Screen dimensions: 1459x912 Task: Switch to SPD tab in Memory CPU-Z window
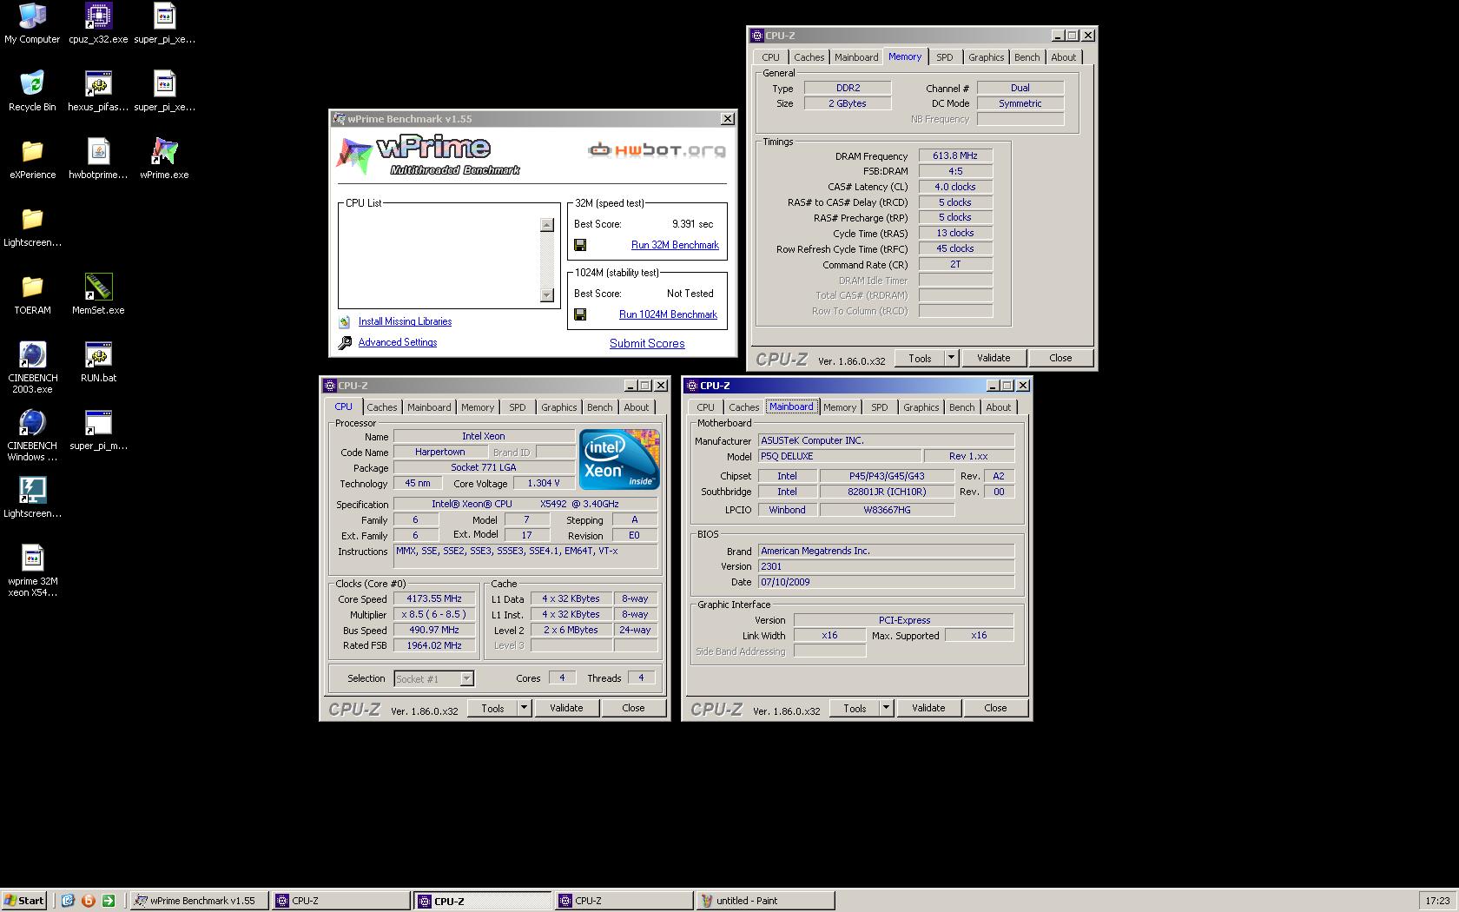pyautogui.click(x=944, y=57)
